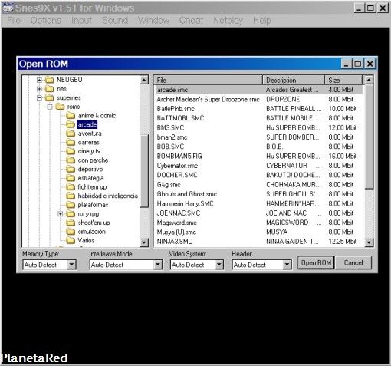Open the Window menu
The height and width of the screenshot is (366, 391).
[x=154, y=20]
